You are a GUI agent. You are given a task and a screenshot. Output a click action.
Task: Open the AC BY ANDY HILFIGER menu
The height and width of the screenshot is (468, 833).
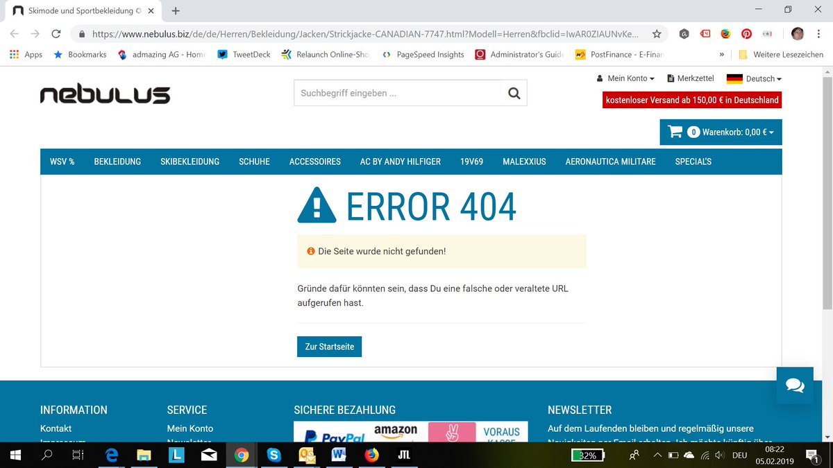pos(400,162)
